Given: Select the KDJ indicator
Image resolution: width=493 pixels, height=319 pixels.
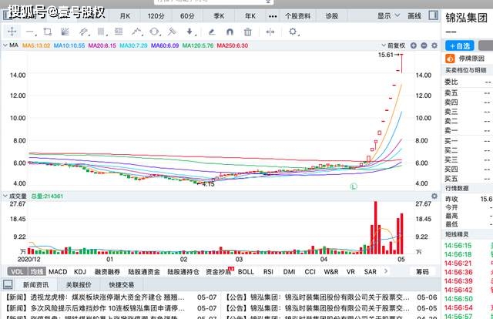Looking at the screenshot, I should pos(80,272).
